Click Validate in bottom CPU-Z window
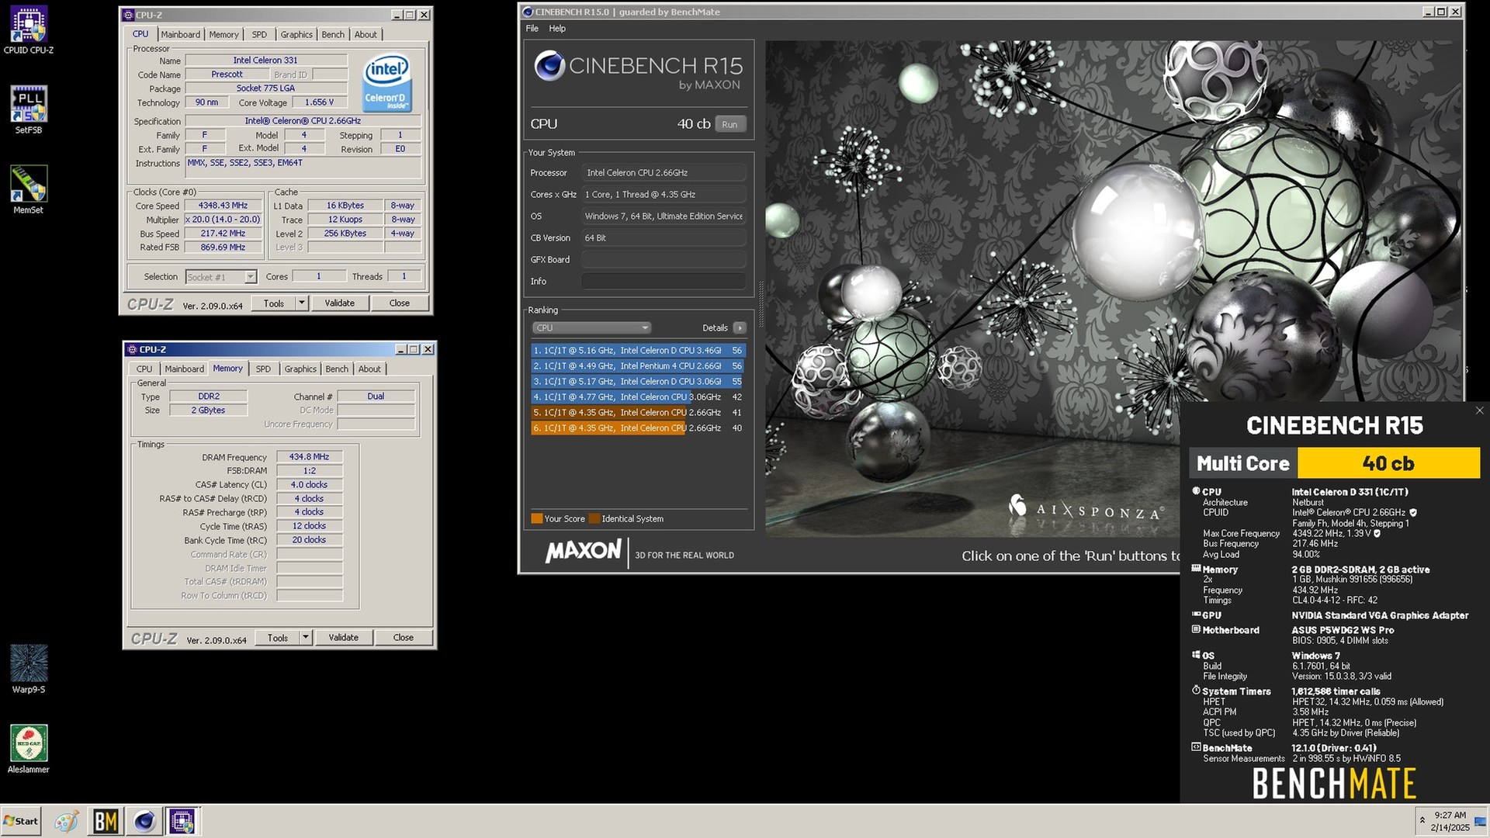Image resolution: width=1490 pixels, height=838 pixels. click(343, 638)
